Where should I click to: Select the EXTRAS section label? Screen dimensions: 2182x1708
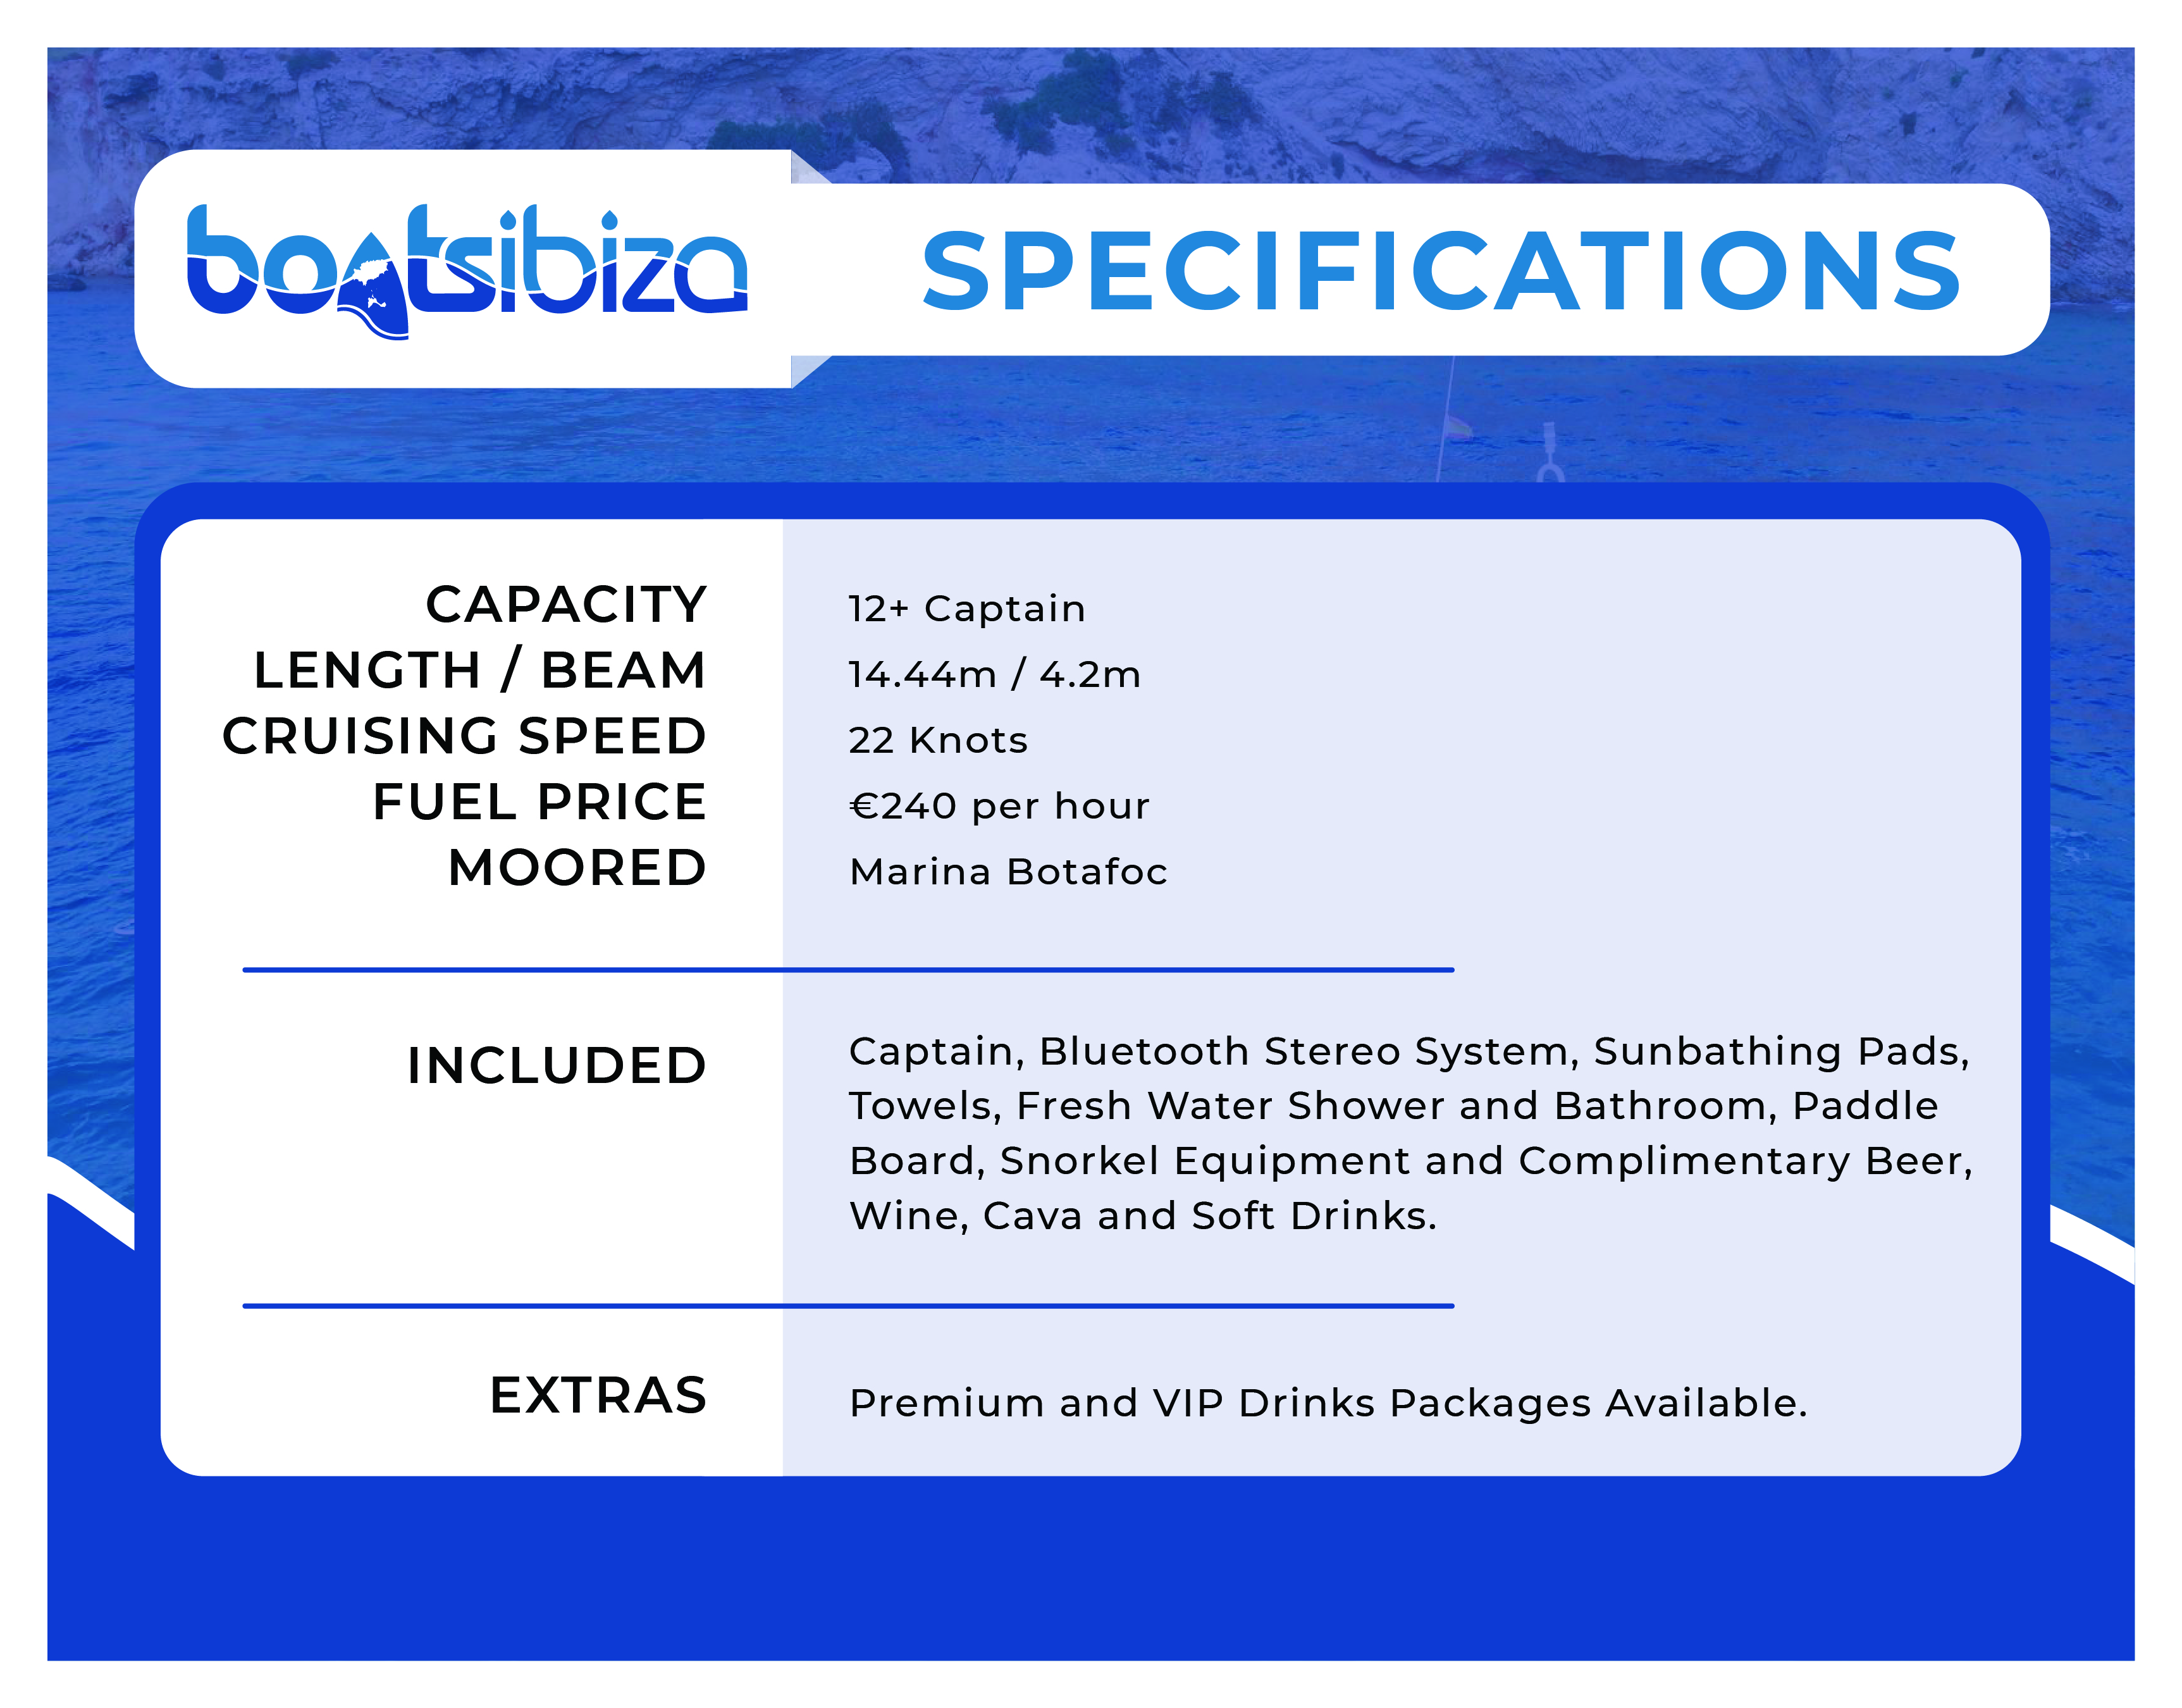(598, 1396)
